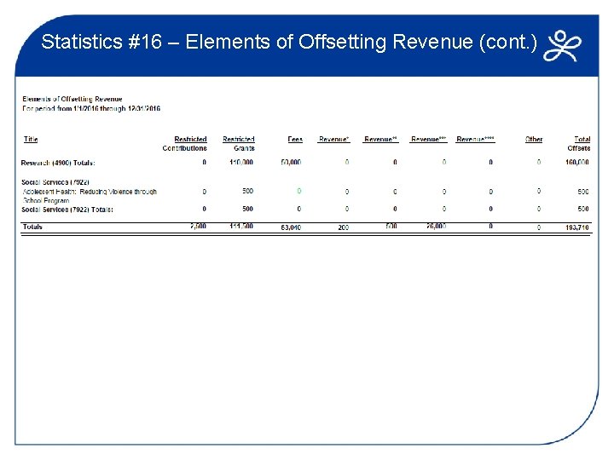This screenshot has height=460, width=614.
Task: Click the 63,040 fees grand total
Action: tap(291, 227)
